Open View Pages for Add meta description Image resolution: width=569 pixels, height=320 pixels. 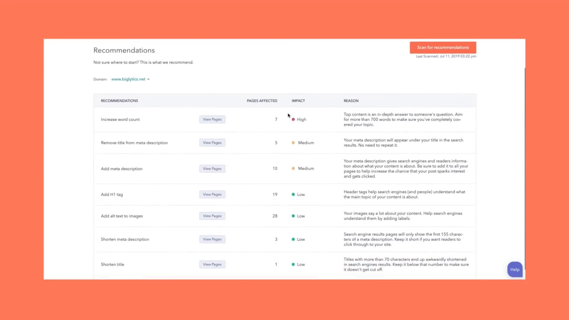212,169
